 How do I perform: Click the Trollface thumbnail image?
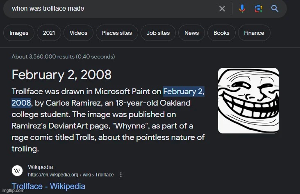[248, 101]
